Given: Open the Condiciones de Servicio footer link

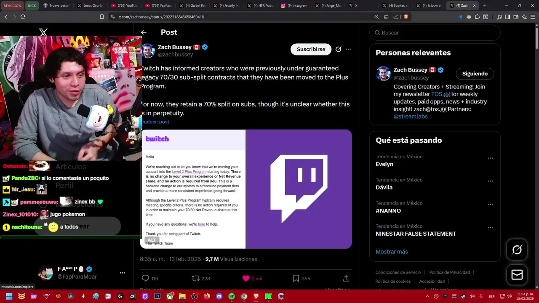Looking at the screenshot, I should pos(398,272).
